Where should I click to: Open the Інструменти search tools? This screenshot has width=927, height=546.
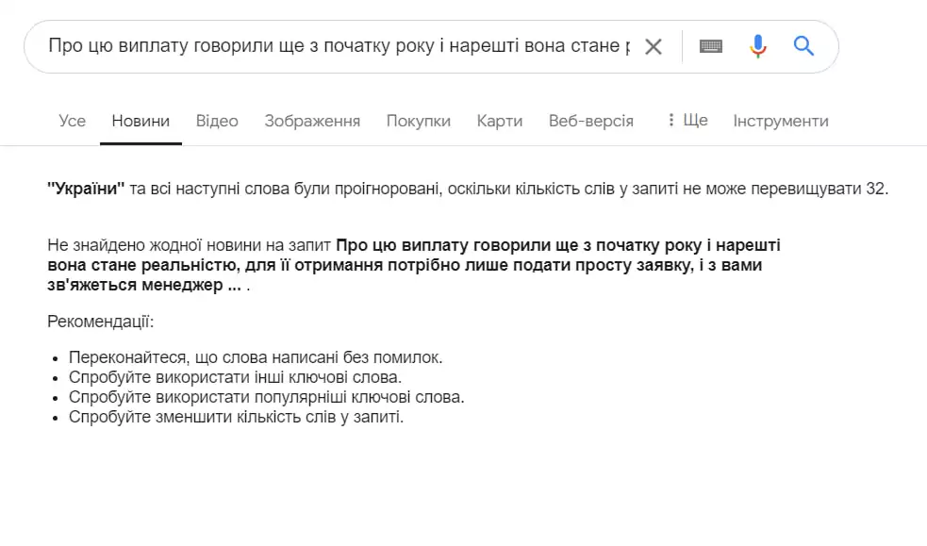point(781,121)
